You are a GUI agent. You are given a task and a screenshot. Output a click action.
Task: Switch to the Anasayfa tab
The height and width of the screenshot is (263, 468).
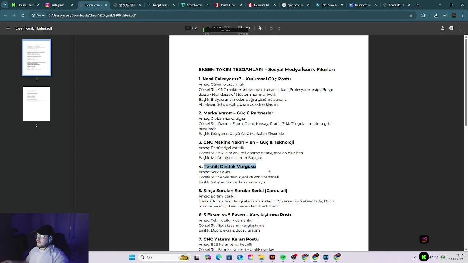397,5
